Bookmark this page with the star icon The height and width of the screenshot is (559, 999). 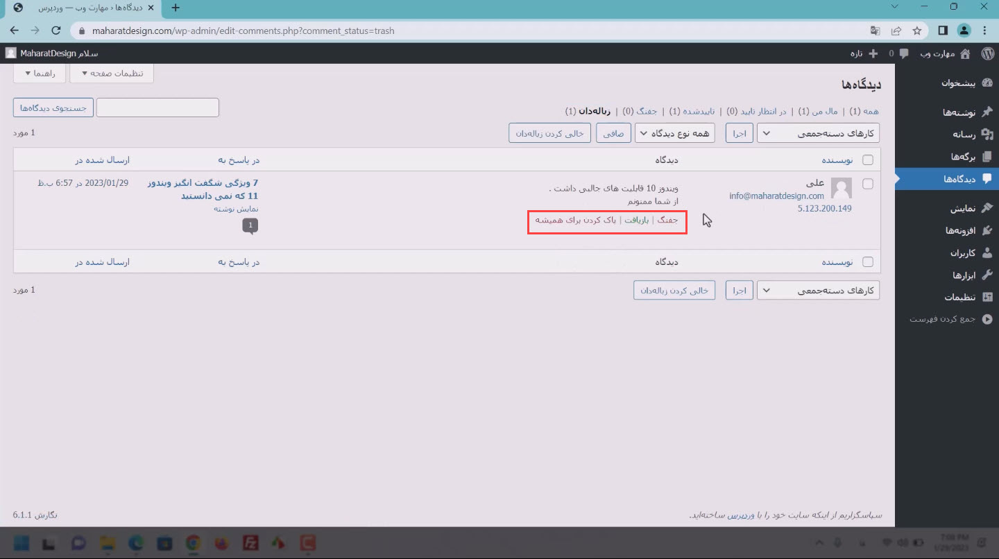click(x=917, y=31)
